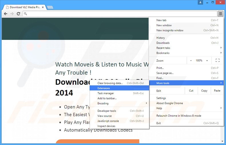Expand the Help submenu

point(186,108)
